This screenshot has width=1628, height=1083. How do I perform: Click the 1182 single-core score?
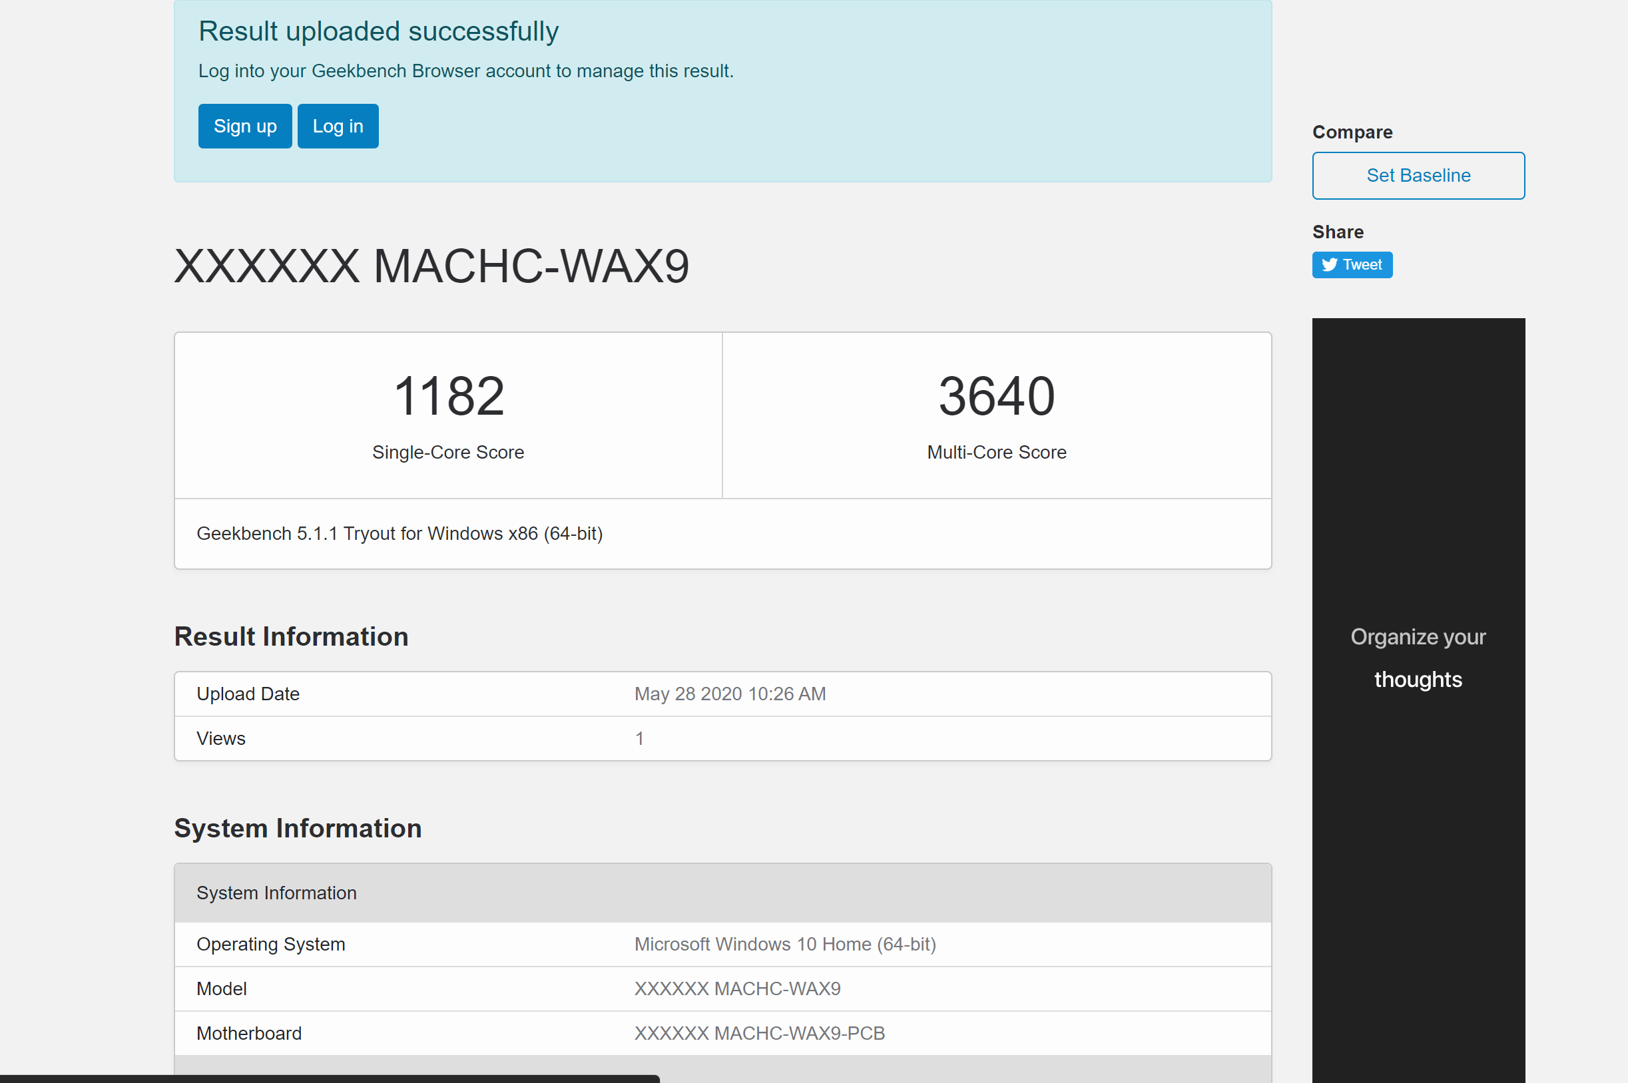[448, 397]
